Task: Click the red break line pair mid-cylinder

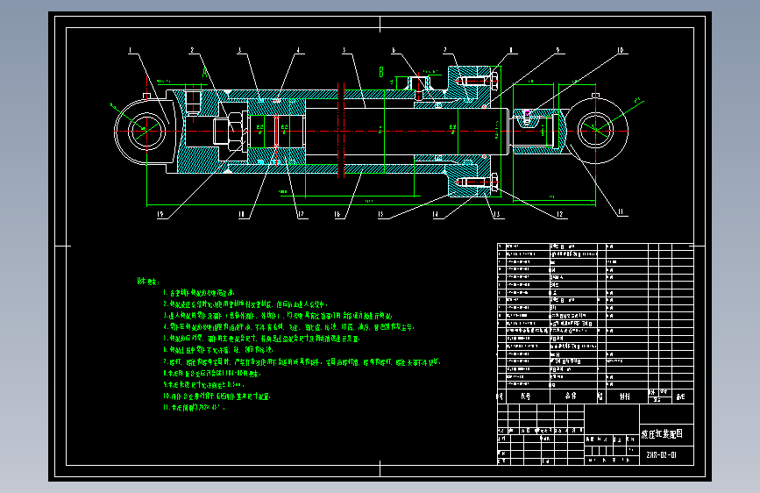Action: 341,130
